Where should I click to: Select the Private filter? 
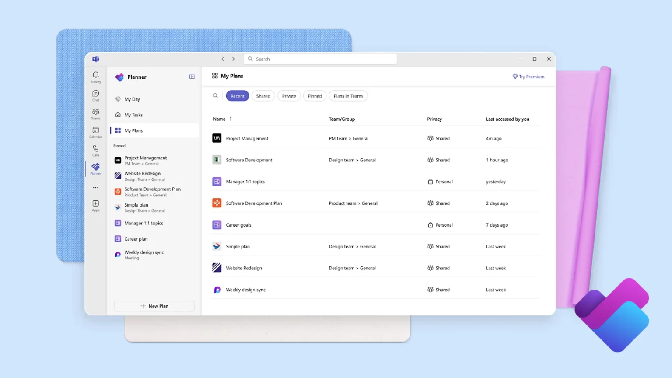pyautogui.click(x=289, y=96)
